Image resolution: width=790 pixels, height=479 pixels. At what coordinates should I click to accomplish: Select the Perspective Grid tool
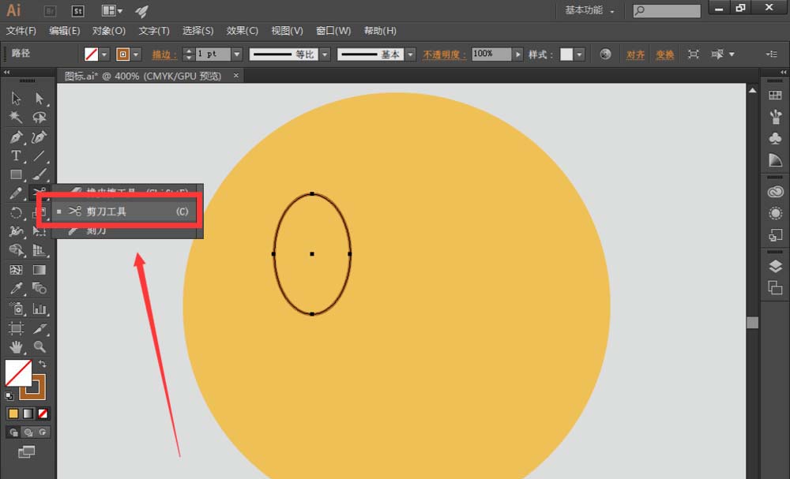coord(39,251)
